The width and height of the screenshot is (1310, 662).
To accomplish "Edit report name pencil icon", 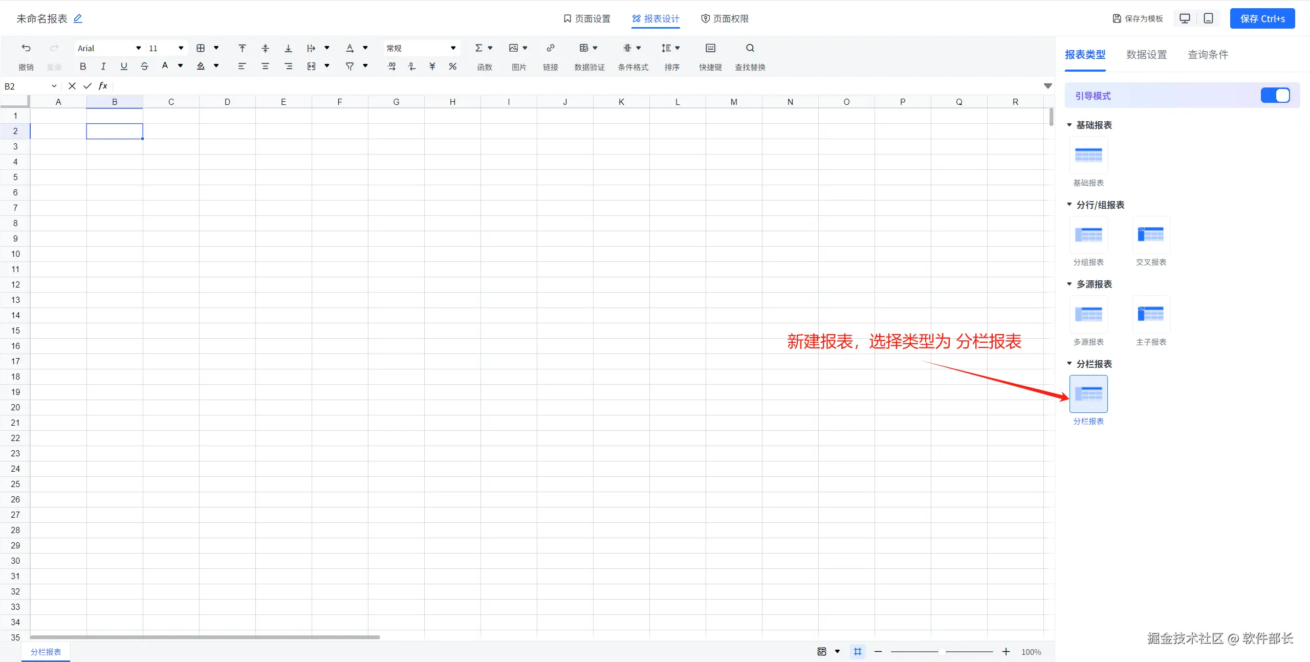I will coord(78,18).
